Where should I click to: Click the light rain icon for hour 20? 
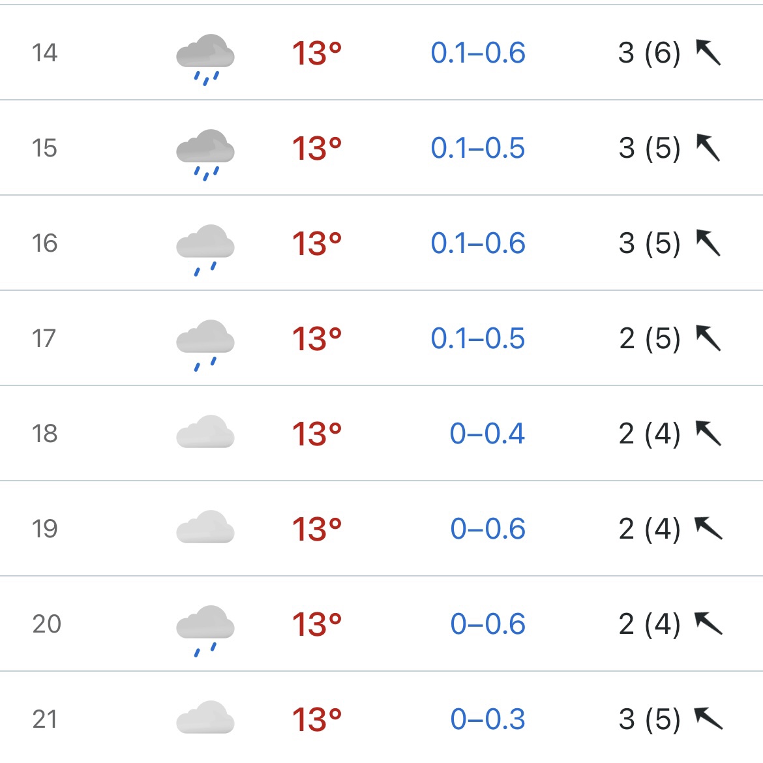click(205, 631)
